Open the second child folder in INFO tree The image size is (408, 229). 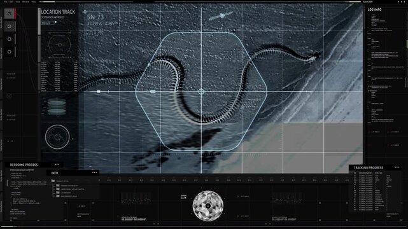58,189
